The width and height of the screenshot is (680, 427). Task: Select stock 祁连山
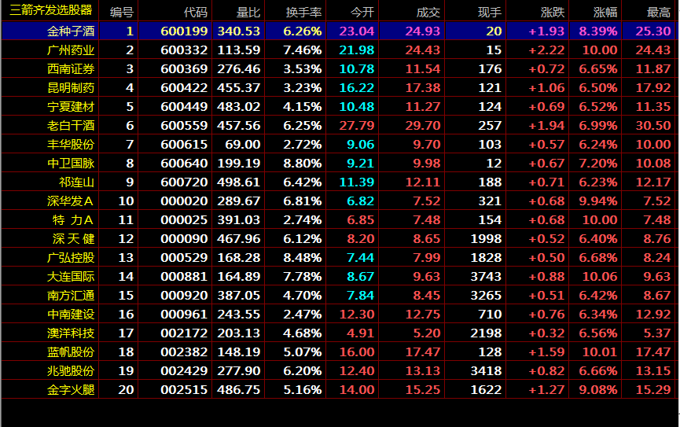(x=77, y=182)
